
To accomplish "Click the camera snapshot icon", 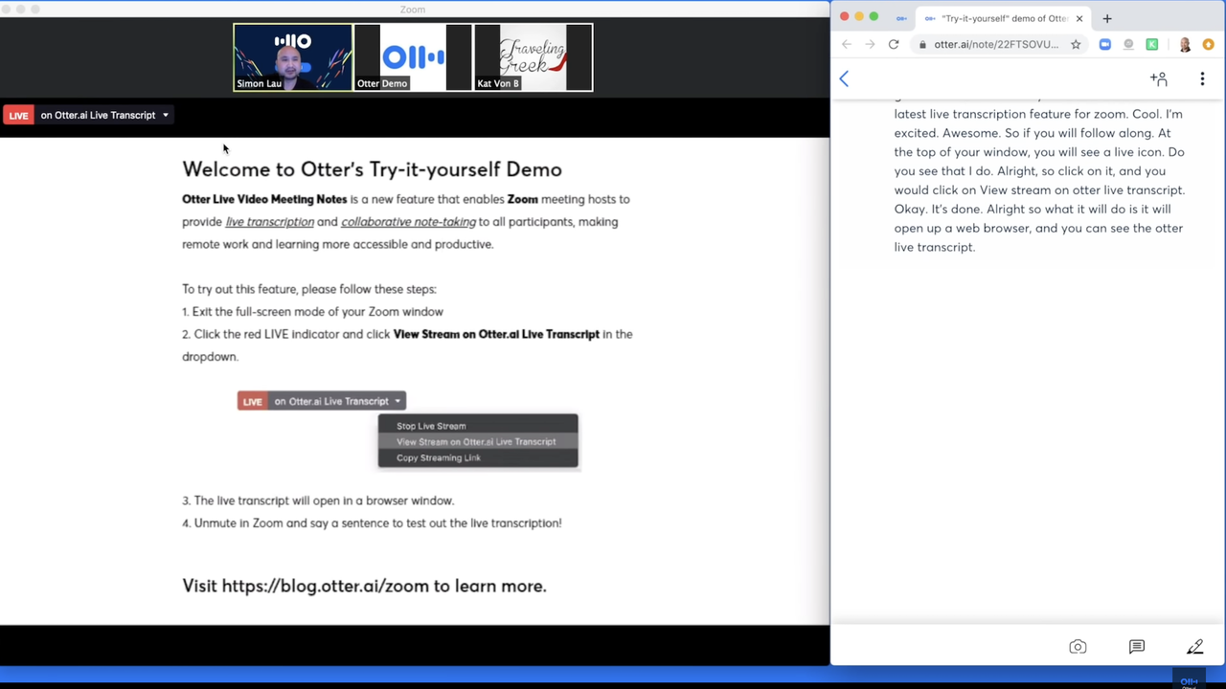I will pyautogui.click(x=1078, y=647).
